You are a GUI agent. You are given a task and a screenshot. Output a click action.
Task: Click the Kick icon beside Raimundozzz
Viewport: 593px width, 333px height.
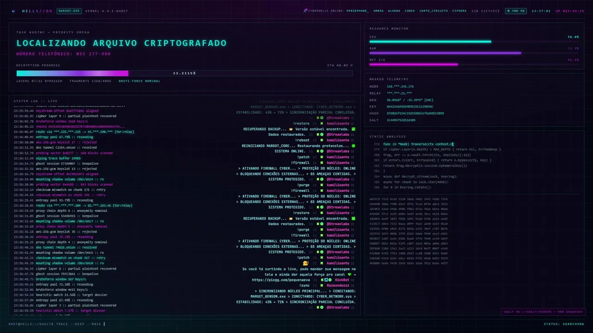322,285
